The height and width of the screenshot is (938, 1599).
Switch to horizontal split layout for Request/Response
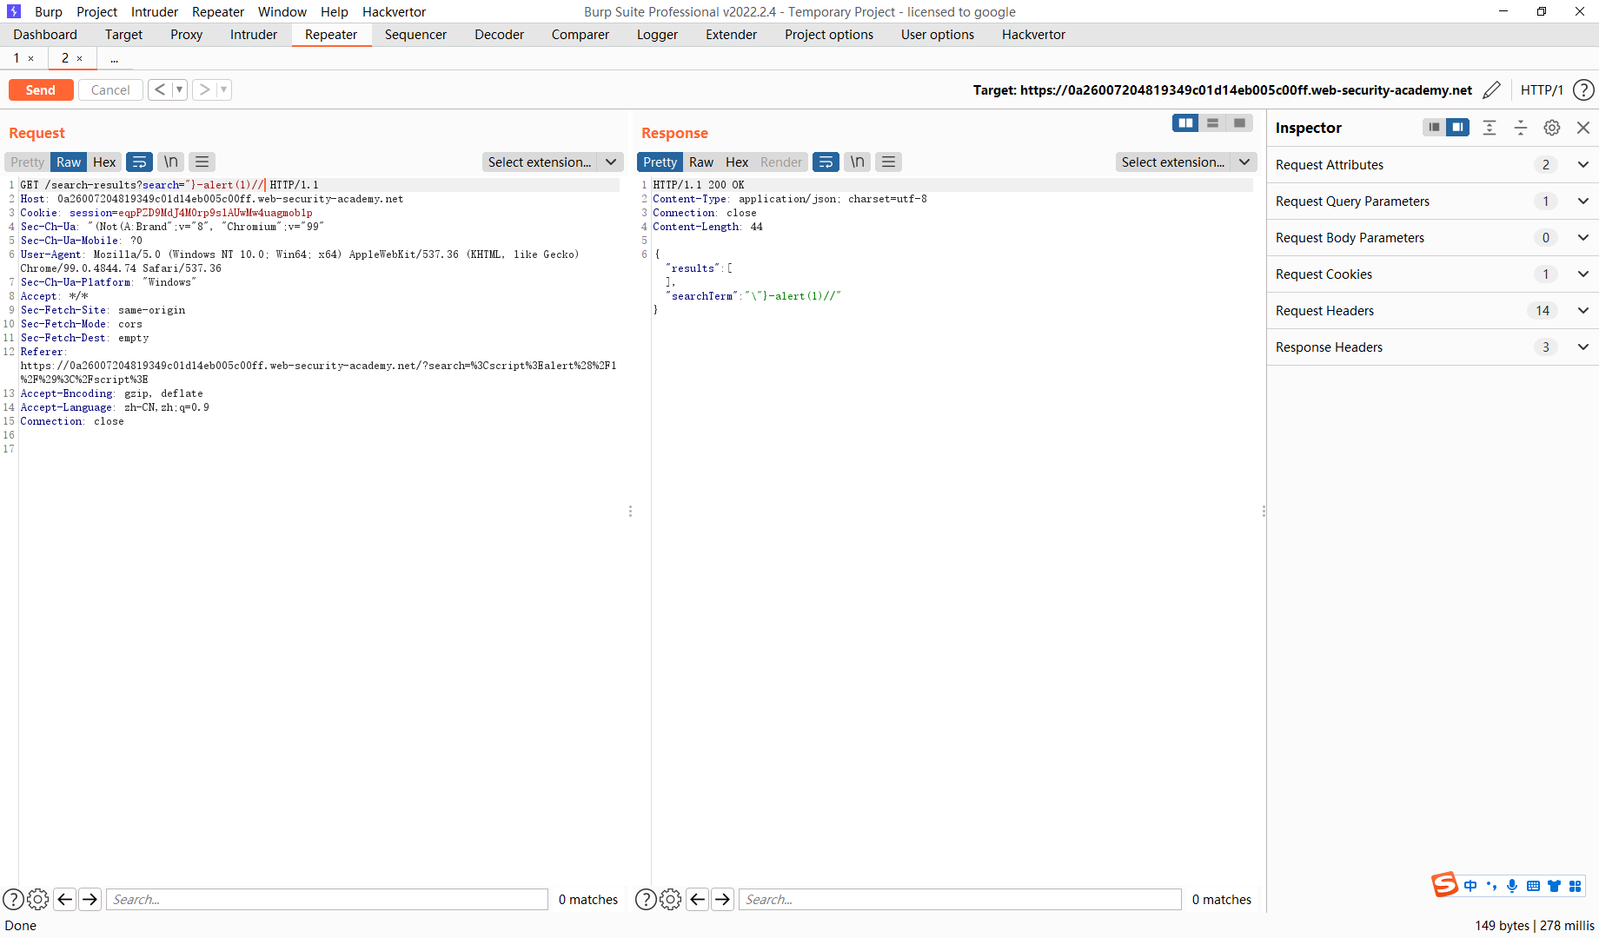click(x=1212, y=122)
